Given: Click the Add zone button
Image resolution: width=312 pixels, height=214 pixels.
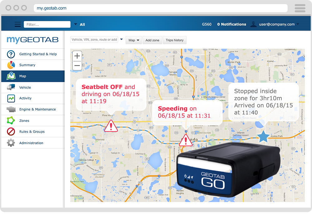Looking at the screenshot, I should coord(152,40).
